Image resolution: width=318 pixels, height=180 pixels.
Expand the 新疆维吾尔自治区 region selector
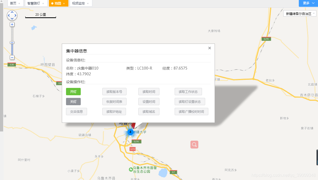tap(300, 14)
